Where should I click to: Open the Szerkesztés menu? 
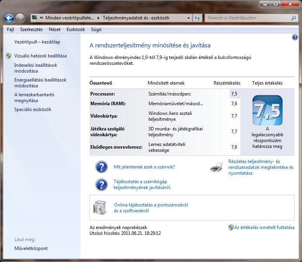[31, 29]
